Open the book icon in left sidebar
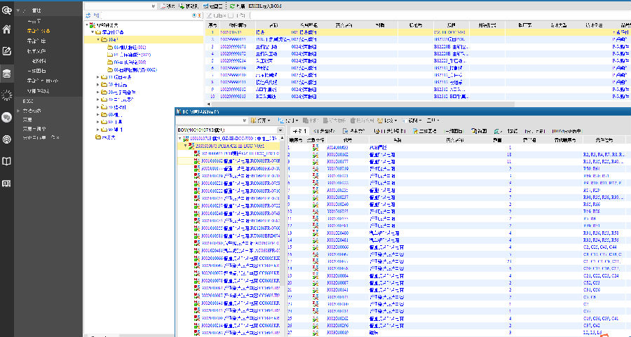This screenshot has height=337, width=631. [7, 161]
